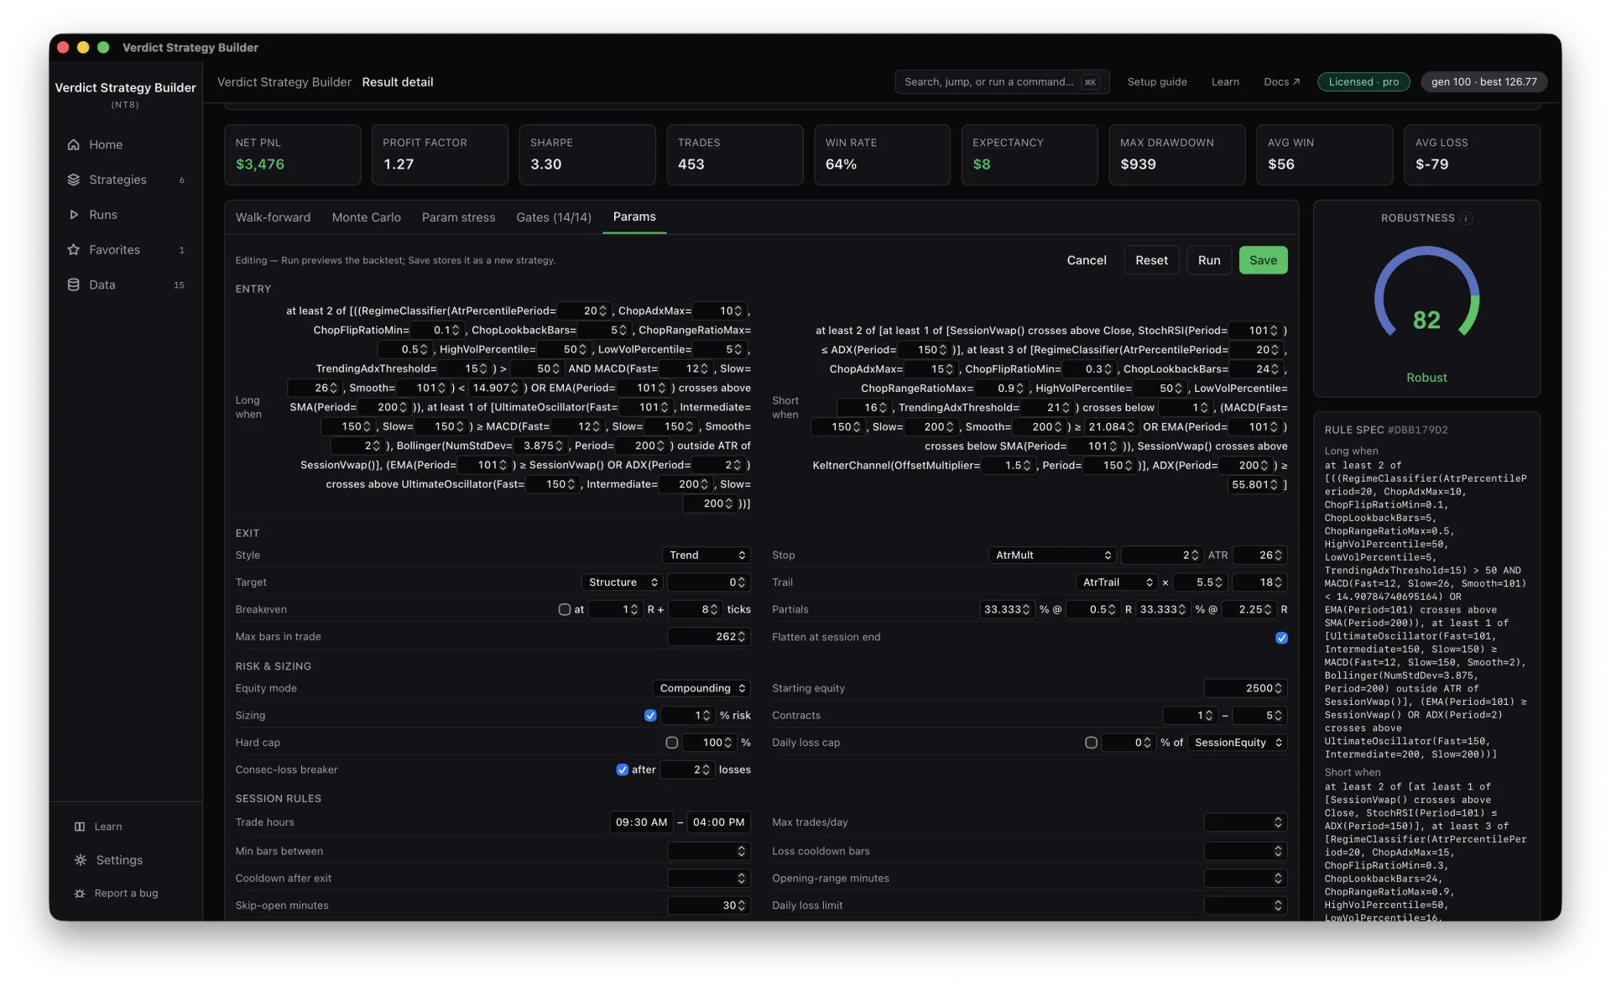This screenshot has width=1611, height=986.
Task: Switch to the Monte Carlo tab
Action: [x=367, y=217]
